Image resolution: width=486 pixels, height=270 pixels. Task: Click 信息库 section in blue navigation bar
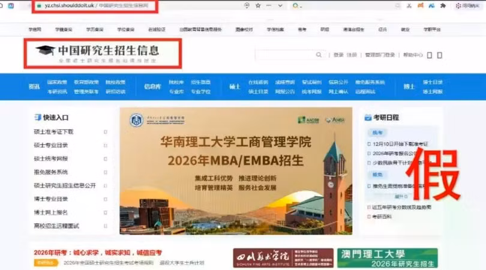[152, 87]
